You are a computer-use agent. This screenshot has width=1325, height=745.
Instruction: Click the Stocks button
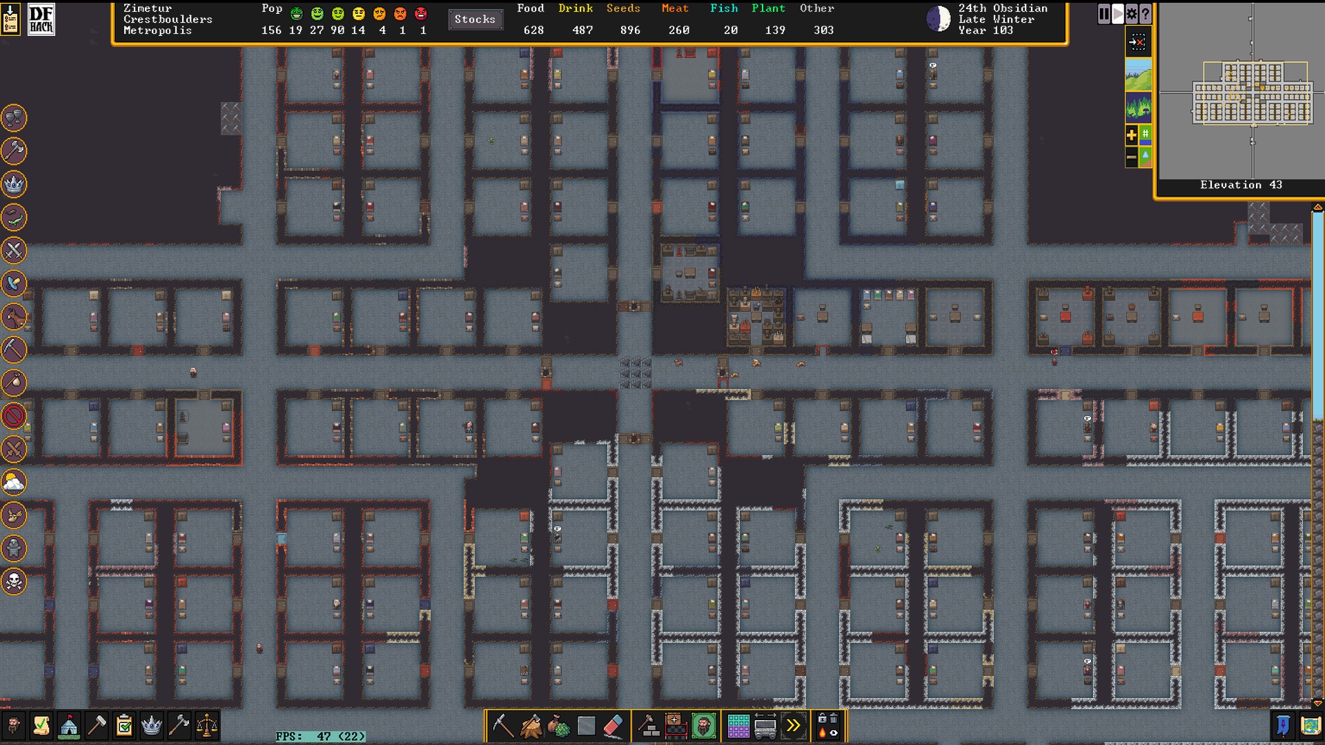pos(475,19)
